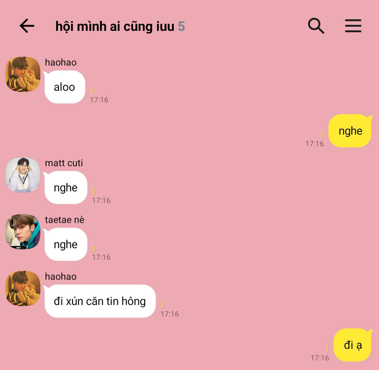Tap the 'đi xún căn tin hông' message
Image resolution: width=379 pixels, height=370 pixels.
tap(100, 301)
